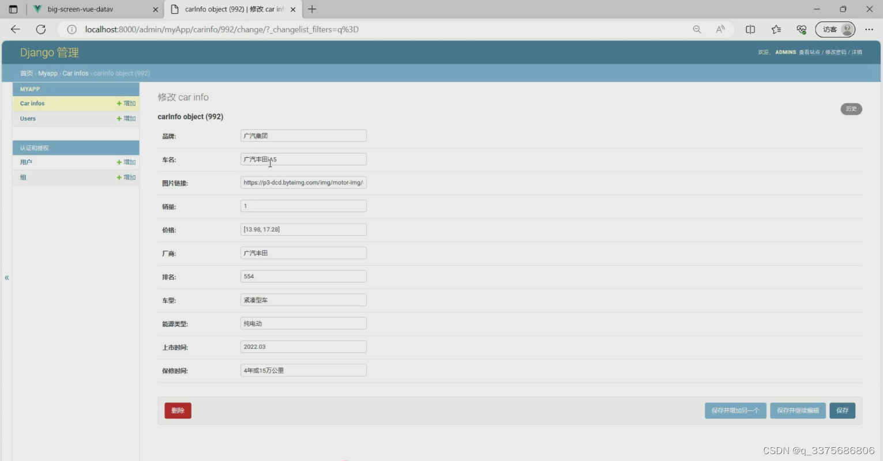Open tab actions menu icon

coord(13,9)
